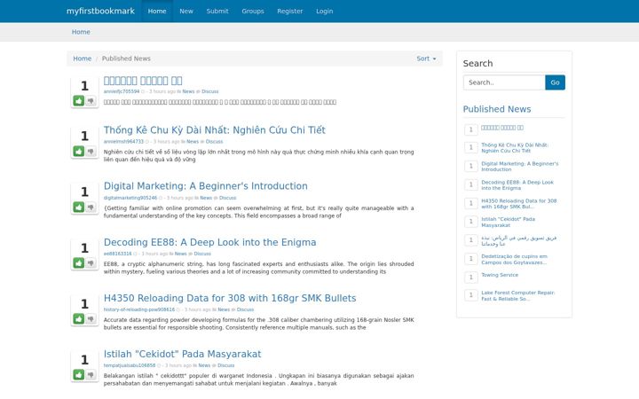Open sidebar Arabic-titled news link
This screenshot has height=399, width=639.
coord(518,240)
